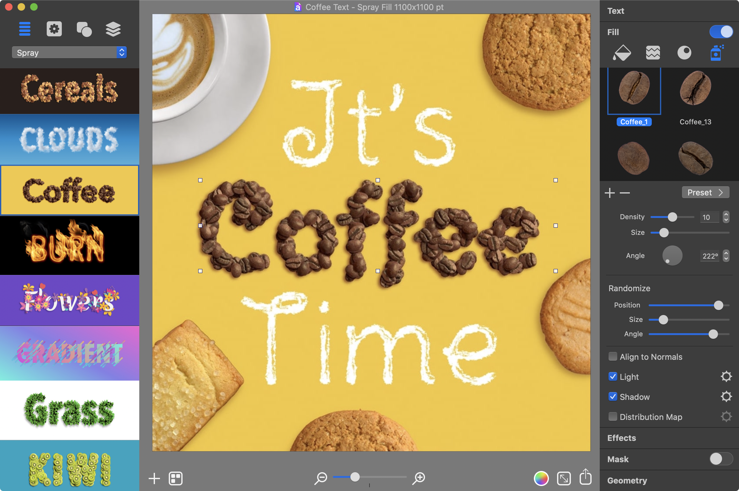The image size is (739, 491).
Task: Click the zoom out magnifier
Action: point(321,478)
